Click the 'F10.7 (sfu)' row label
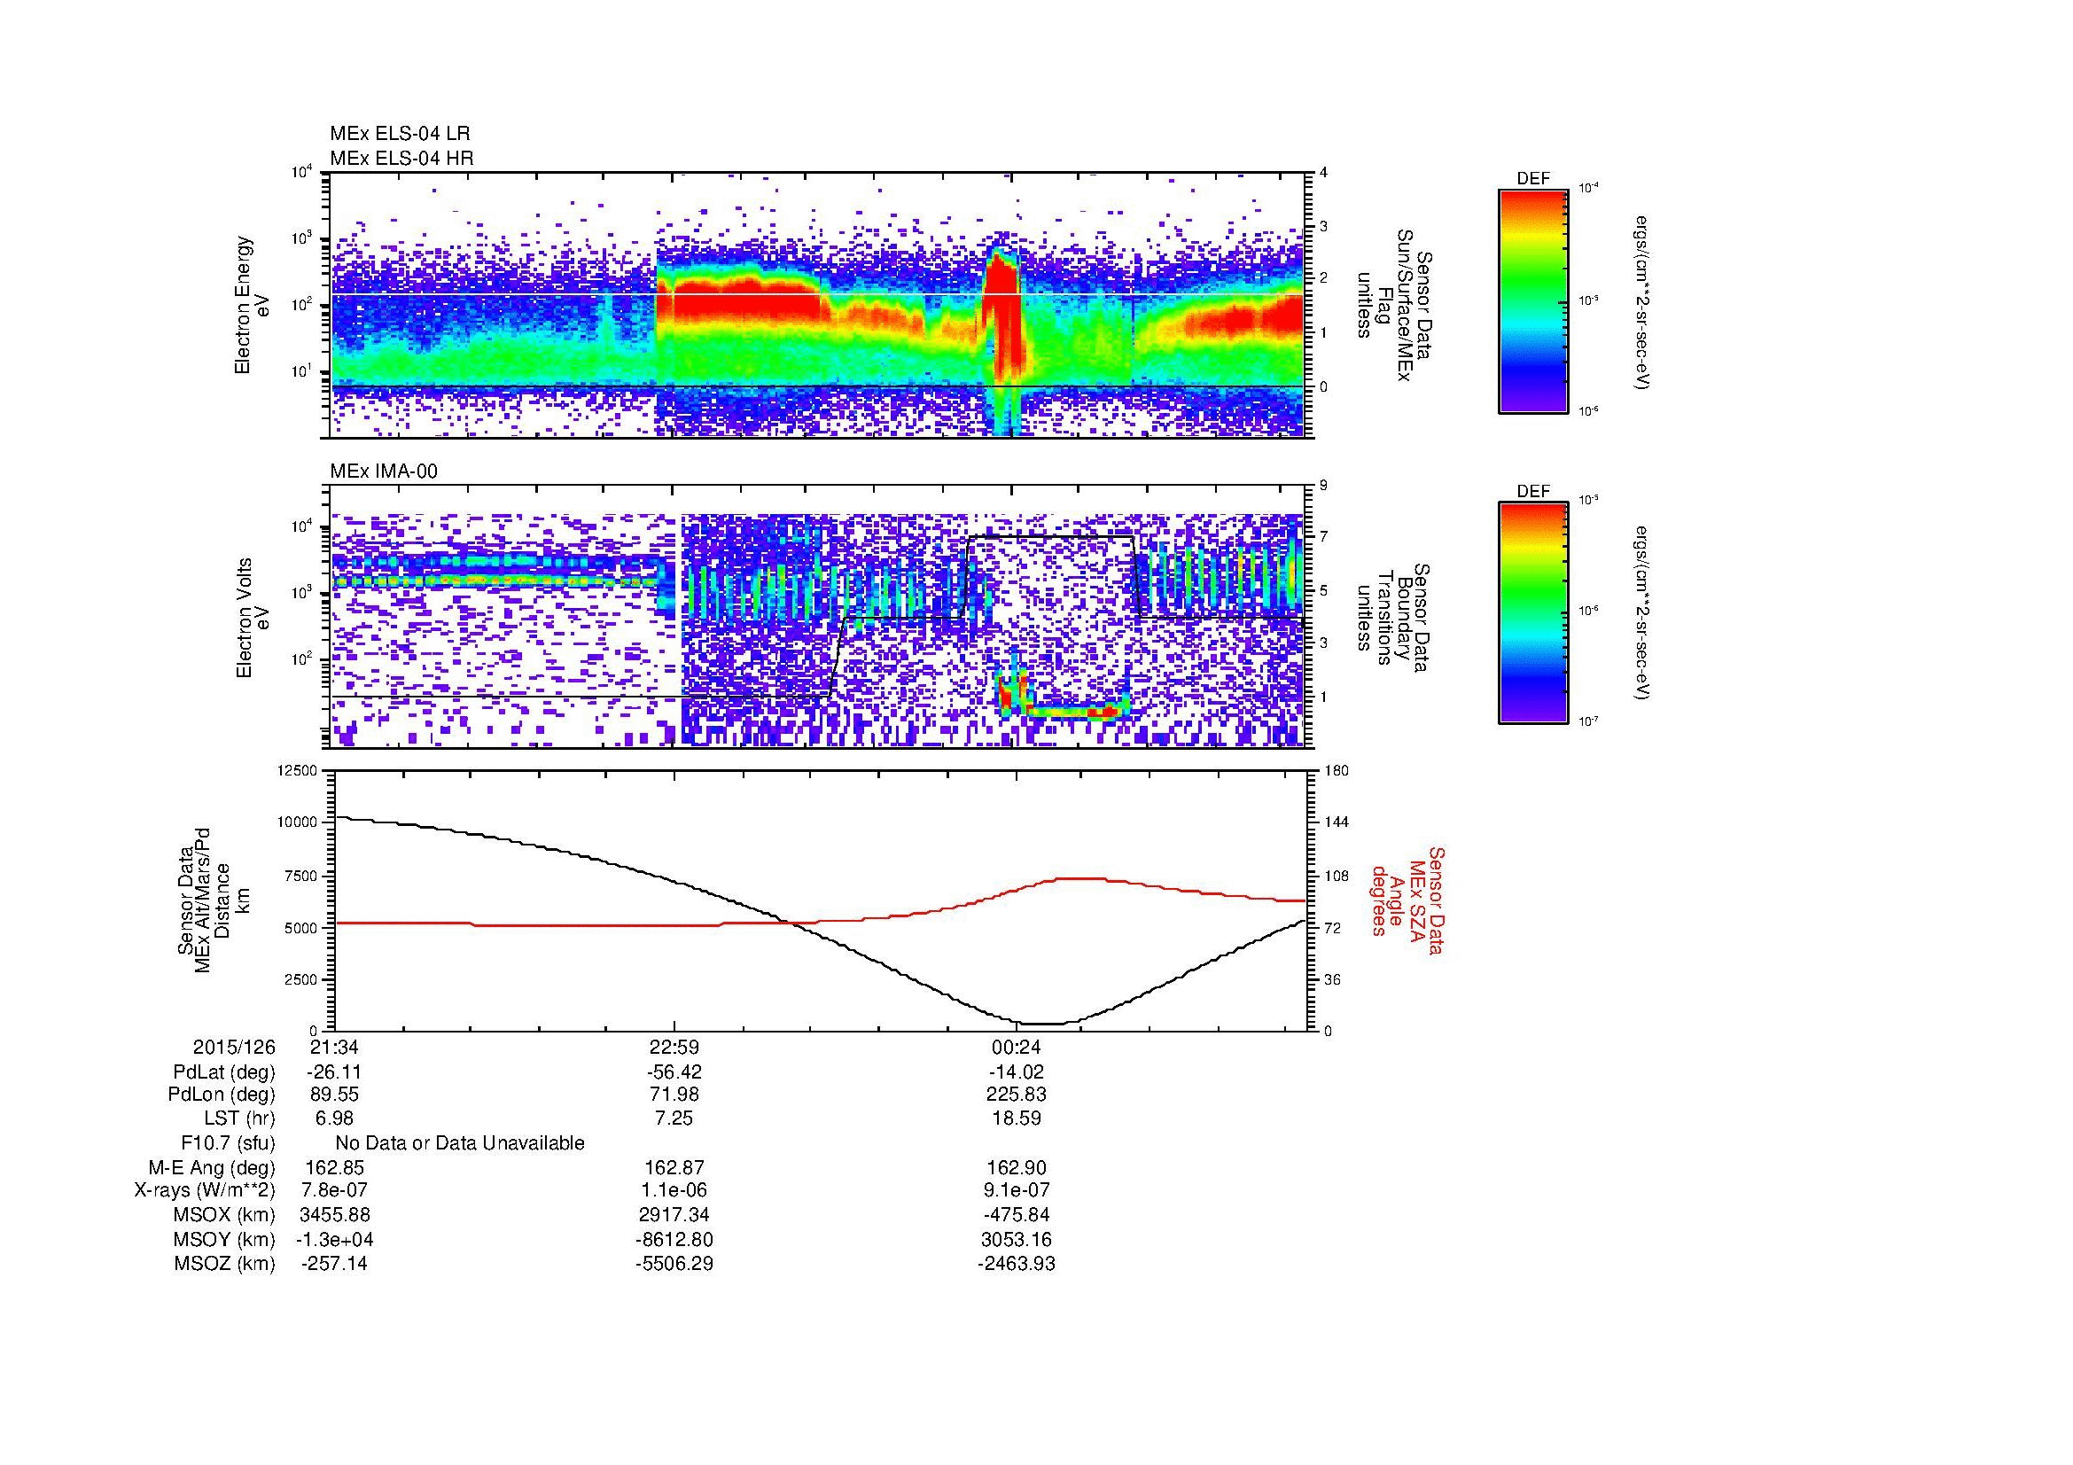Viewport: 2073px width, 1465px height. tap(229, 1143)
